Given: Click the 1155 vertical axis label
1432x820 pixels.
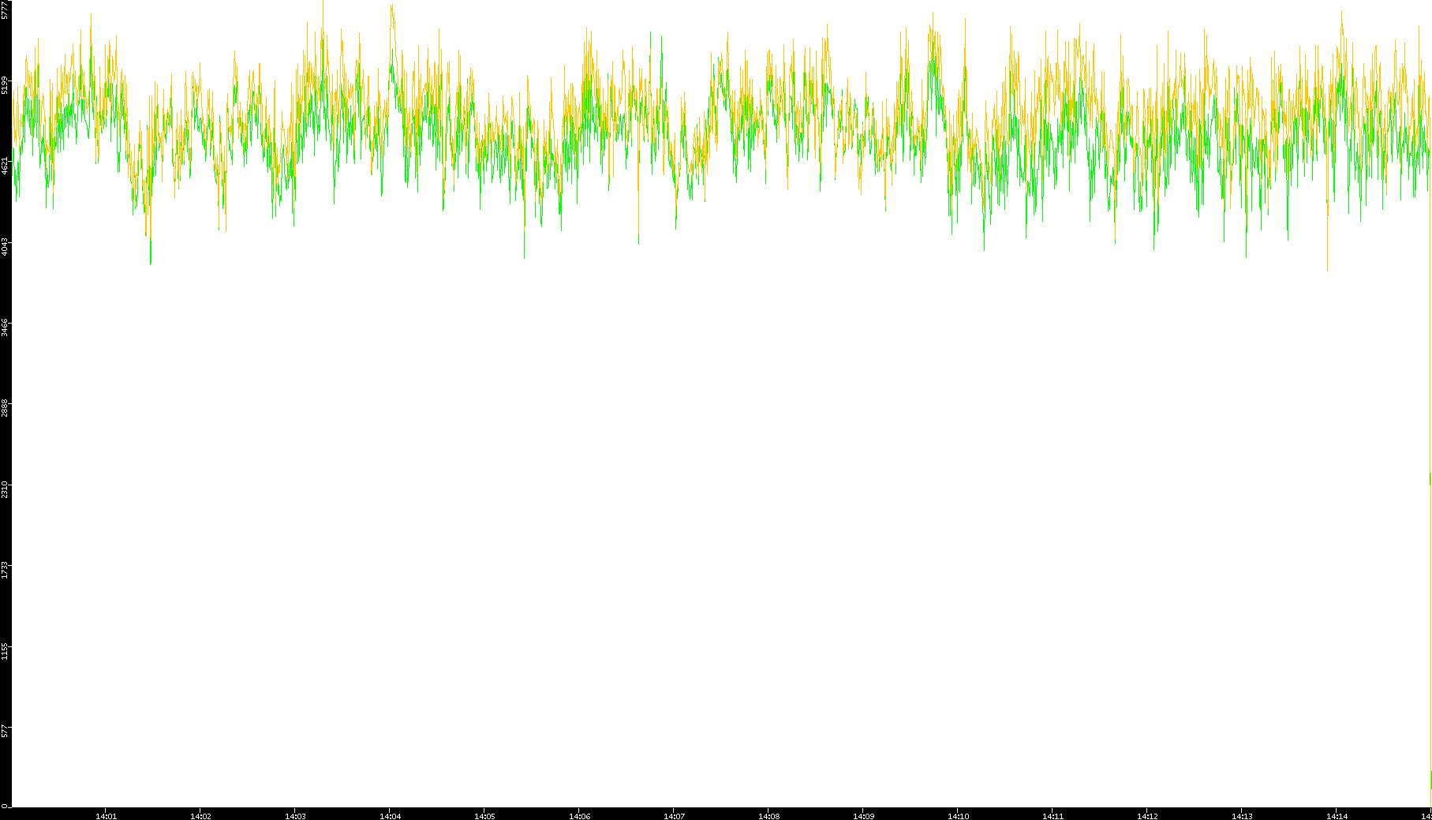Looking at the screenshot, I should coord(6,651).
